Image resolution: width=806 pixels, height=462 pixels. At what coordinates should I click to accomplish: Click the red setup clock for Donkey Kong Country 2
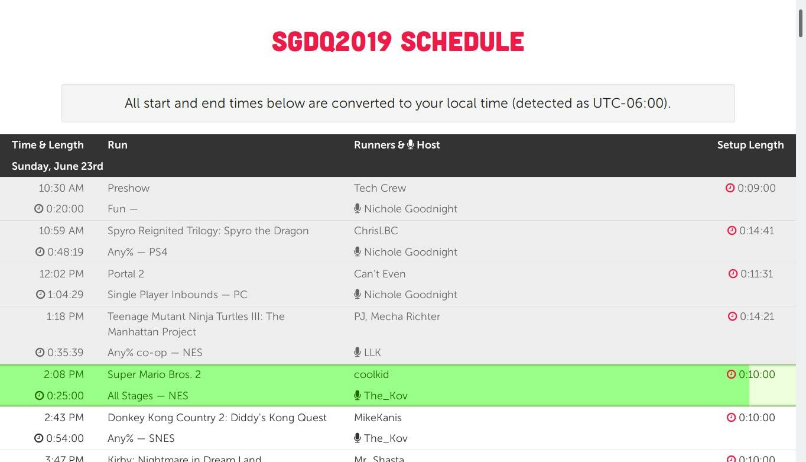[x=731, y=418]
